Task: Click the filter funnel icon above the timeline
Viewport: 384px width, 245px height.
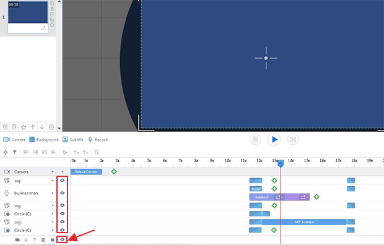Action: click(x=15, y=152)
